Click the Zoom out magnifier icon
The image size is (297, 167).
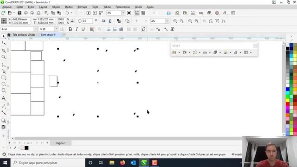pyautogui.click(x=181, y=21)
